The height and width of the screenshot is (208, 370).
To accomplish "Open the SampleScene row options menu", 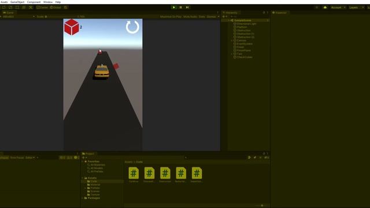I will (x=268, y=21).
